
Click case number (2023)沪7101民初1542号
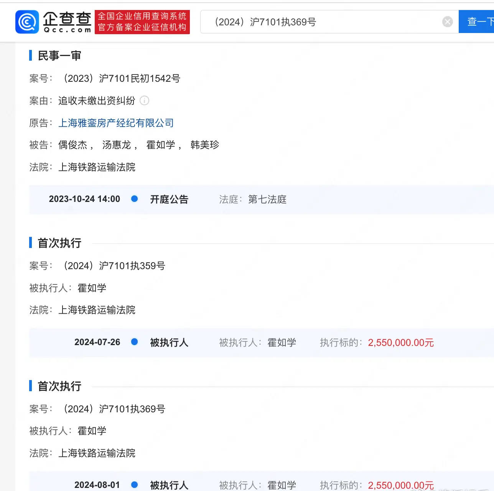tap(123, 78)
